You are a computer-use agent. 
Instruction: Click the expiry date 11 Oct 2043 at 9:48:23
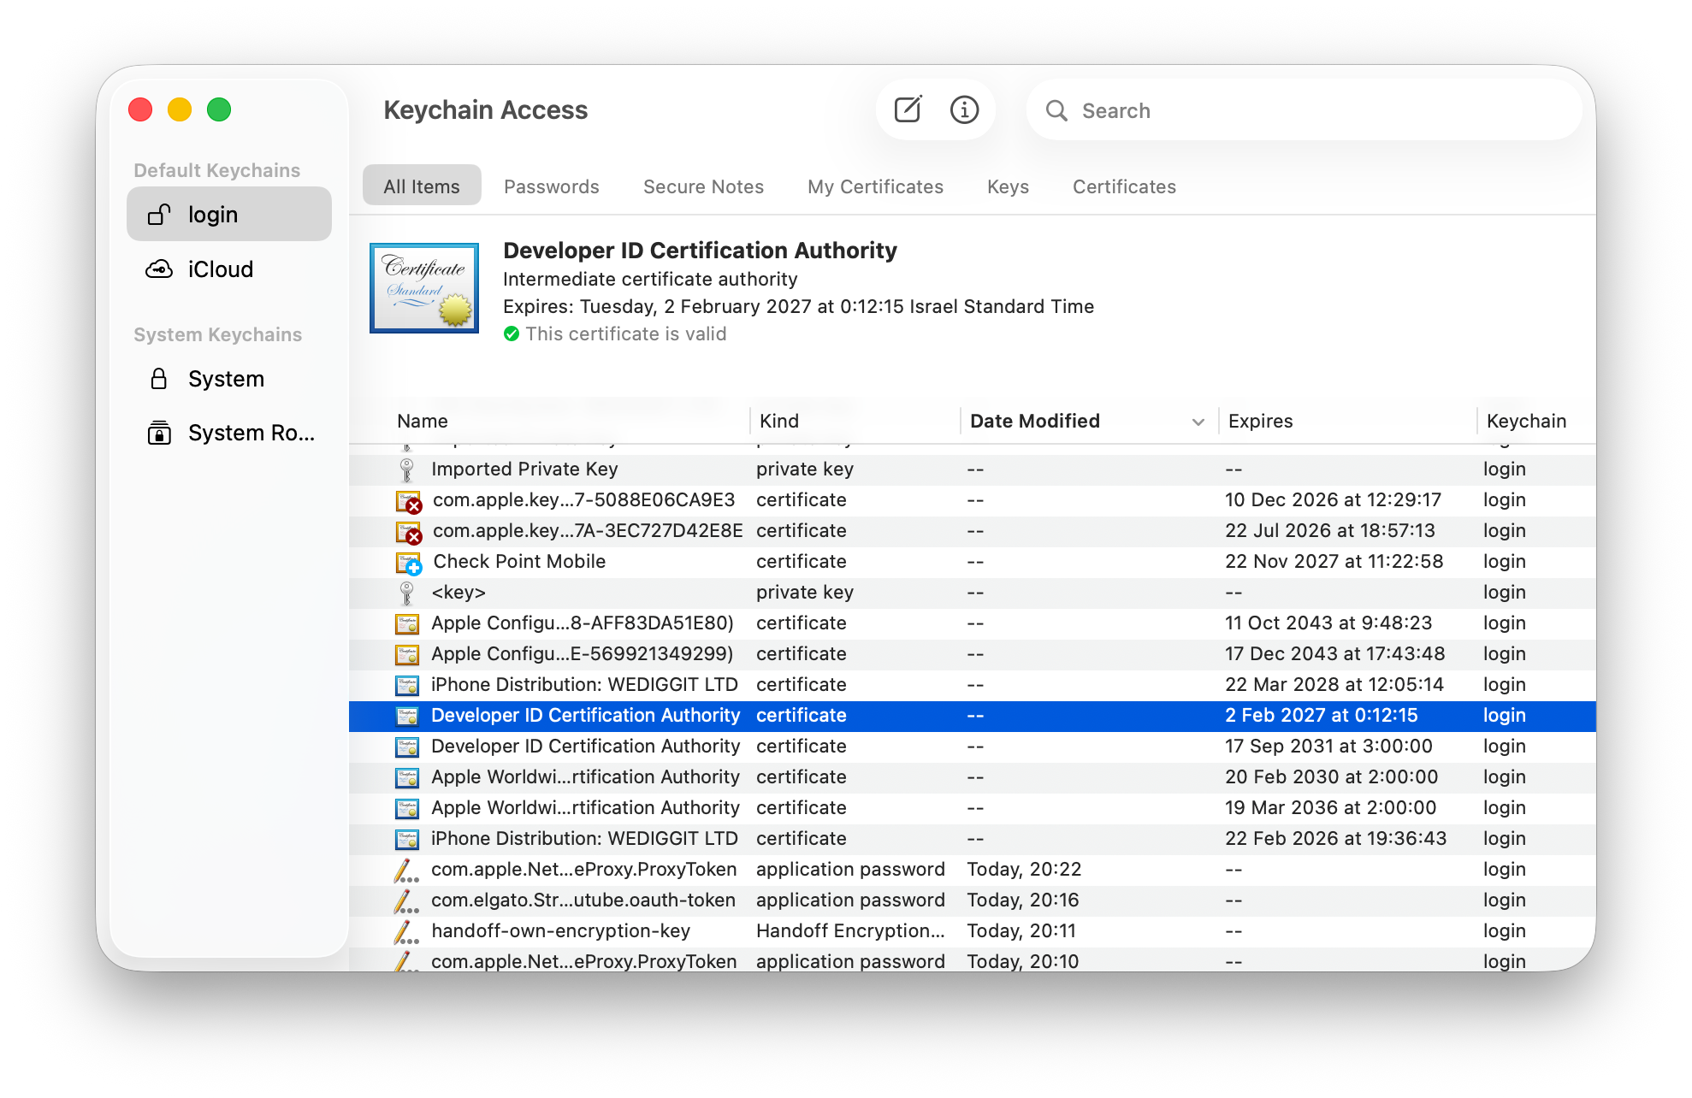[1328, 623]
